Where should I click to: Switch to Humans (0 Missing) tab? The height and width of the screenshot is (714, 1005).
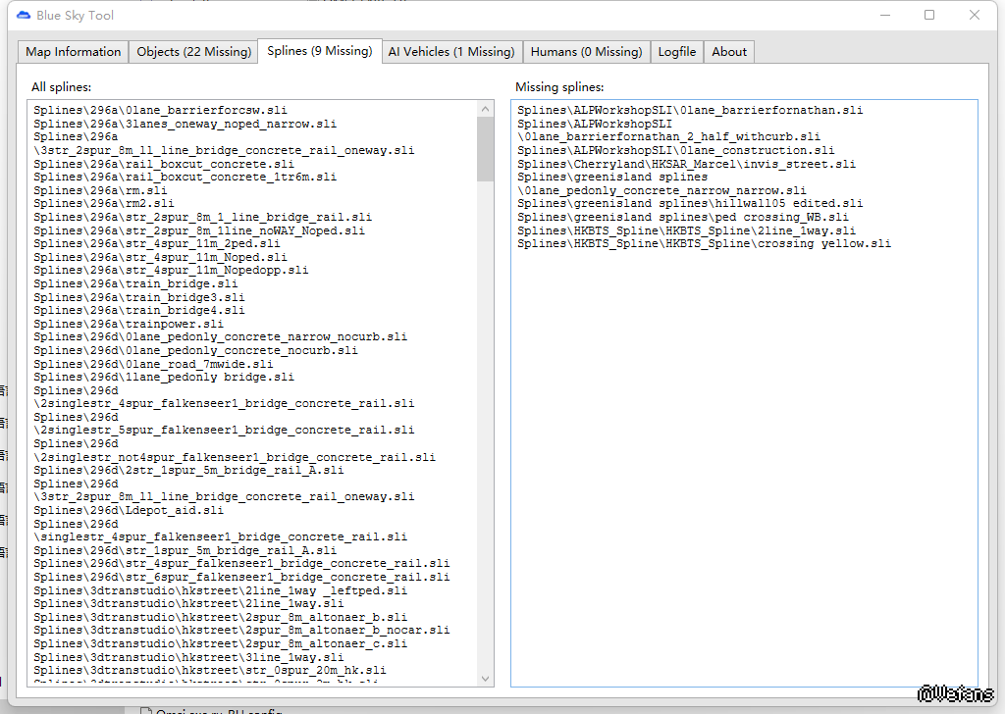(x=586, y=52)
